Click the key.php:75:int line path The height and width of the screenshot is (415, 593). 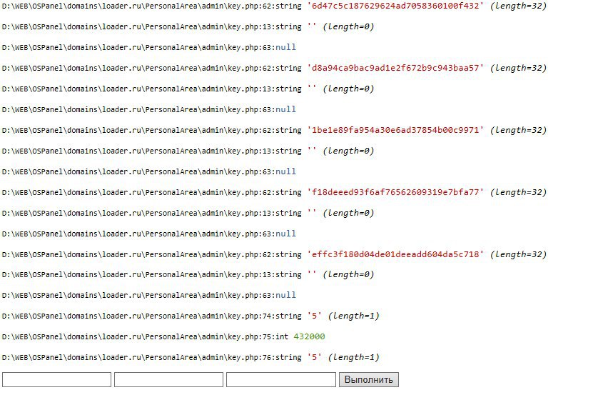pos(146,336)
